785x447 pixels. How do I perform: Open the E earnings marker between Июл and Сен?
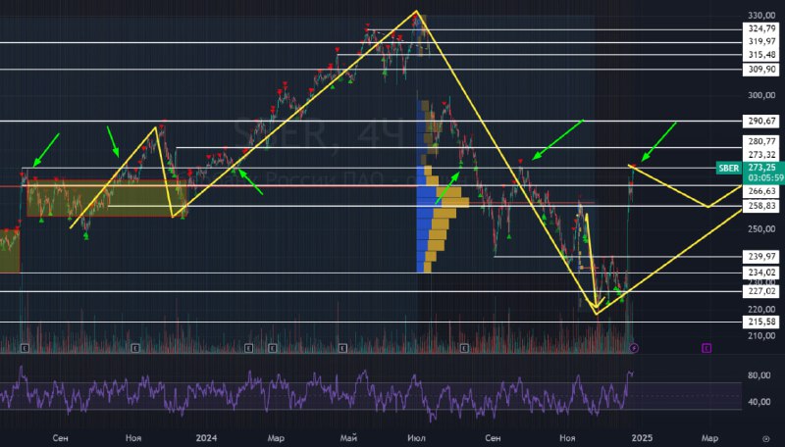click(464, 348)
